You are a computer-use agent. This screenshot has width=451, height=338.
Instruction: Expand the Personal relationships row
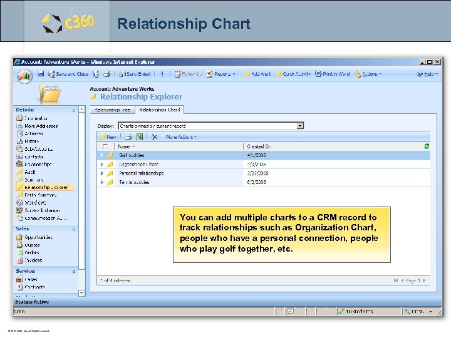coord(101,173)
